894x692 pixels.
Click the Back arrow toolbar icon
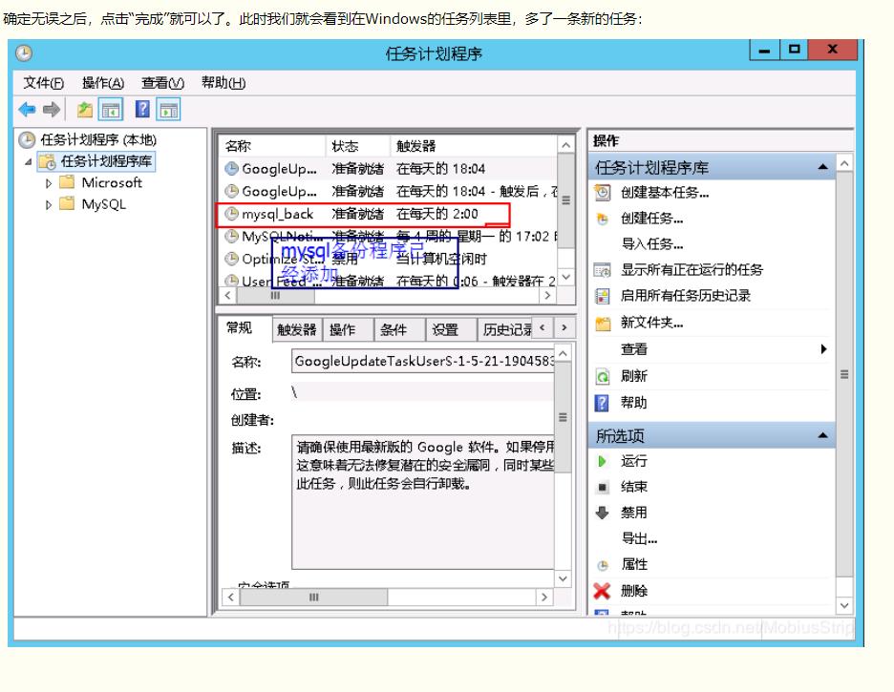tap(27, 109)
